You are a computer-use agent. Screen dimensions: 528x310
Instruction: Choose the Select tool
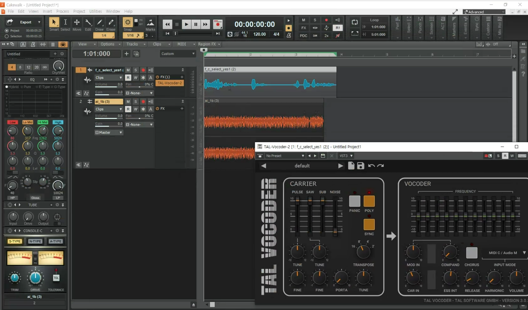click(65, 22)
